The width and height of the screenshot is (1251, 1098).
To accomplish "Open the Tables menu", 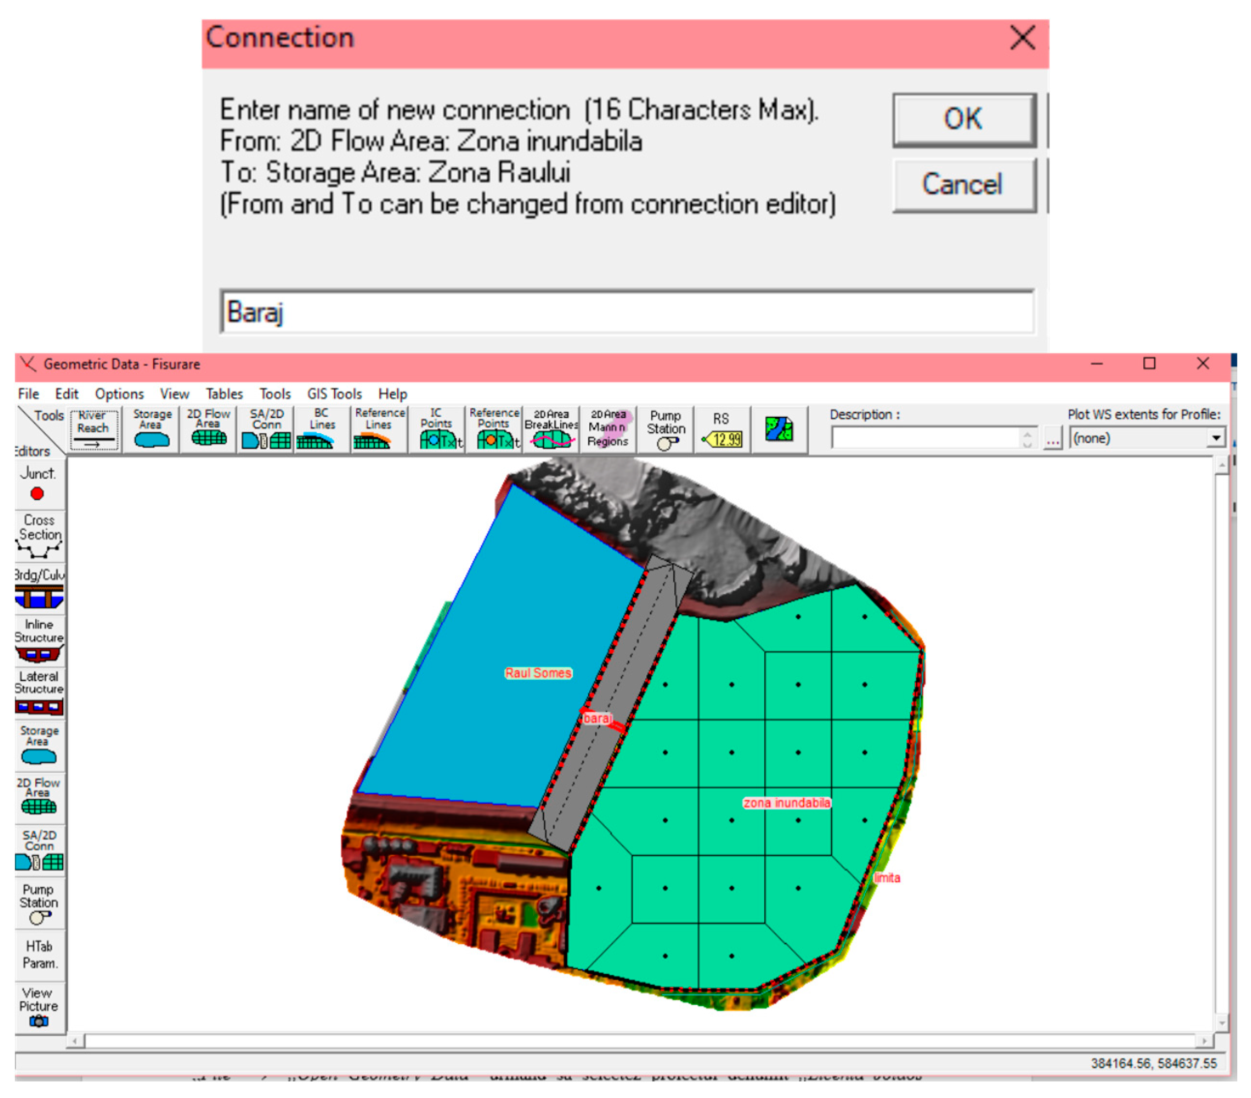I will 224,394.
